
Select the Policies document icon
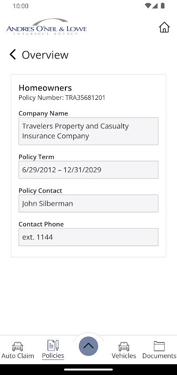pyautogui.click(x=53, y=345)
